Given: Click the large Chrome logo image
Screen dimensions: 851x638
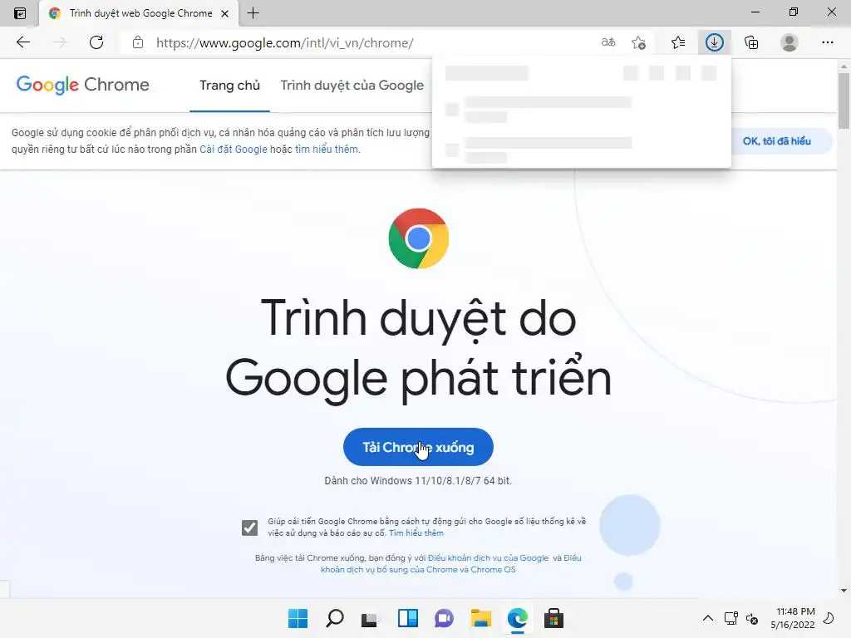Looking at the screenshot, I should [x=419, y=238].
